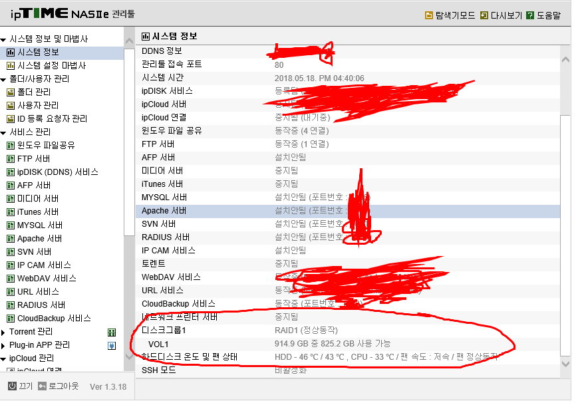
Task: Click the VOL1 capacity row
Action: [x=348, y=344]
